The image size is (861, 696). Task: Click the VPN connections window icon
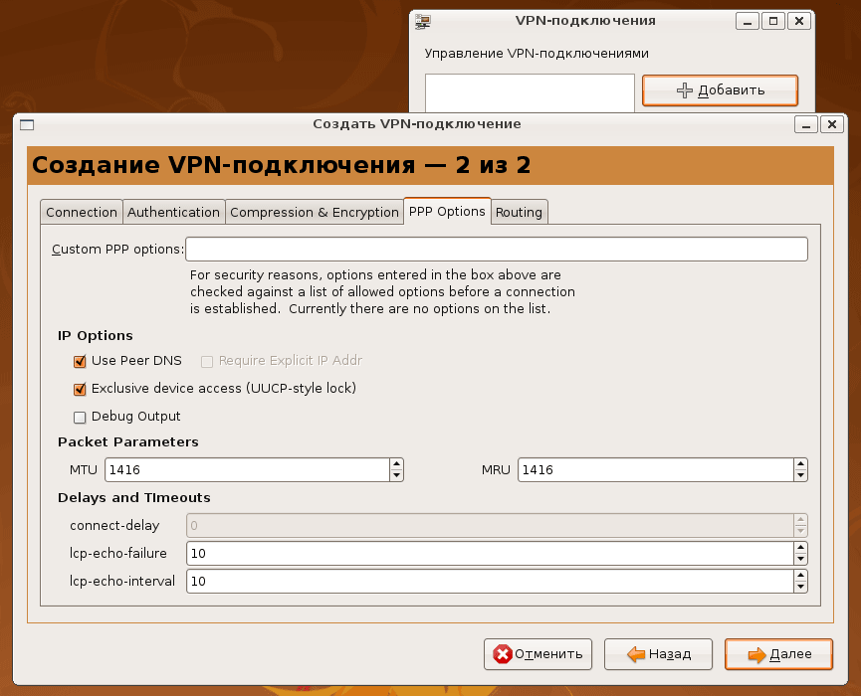[423, 20]
